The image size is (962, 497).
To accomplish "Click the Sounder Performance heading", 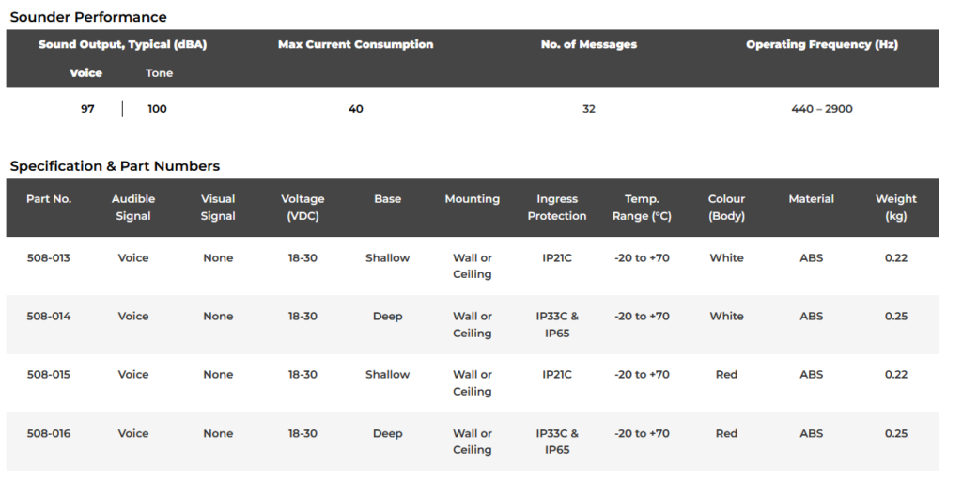I will point(88,17).
